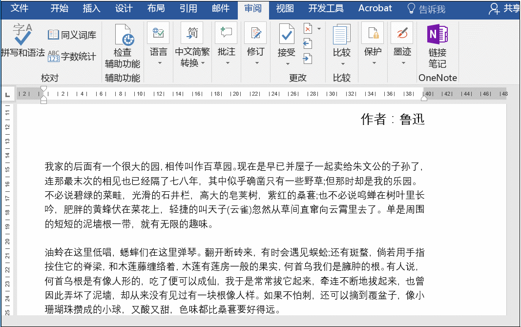Click the 语言 language icon
Screen dimensions: 521x327
(x=158, y=33)
